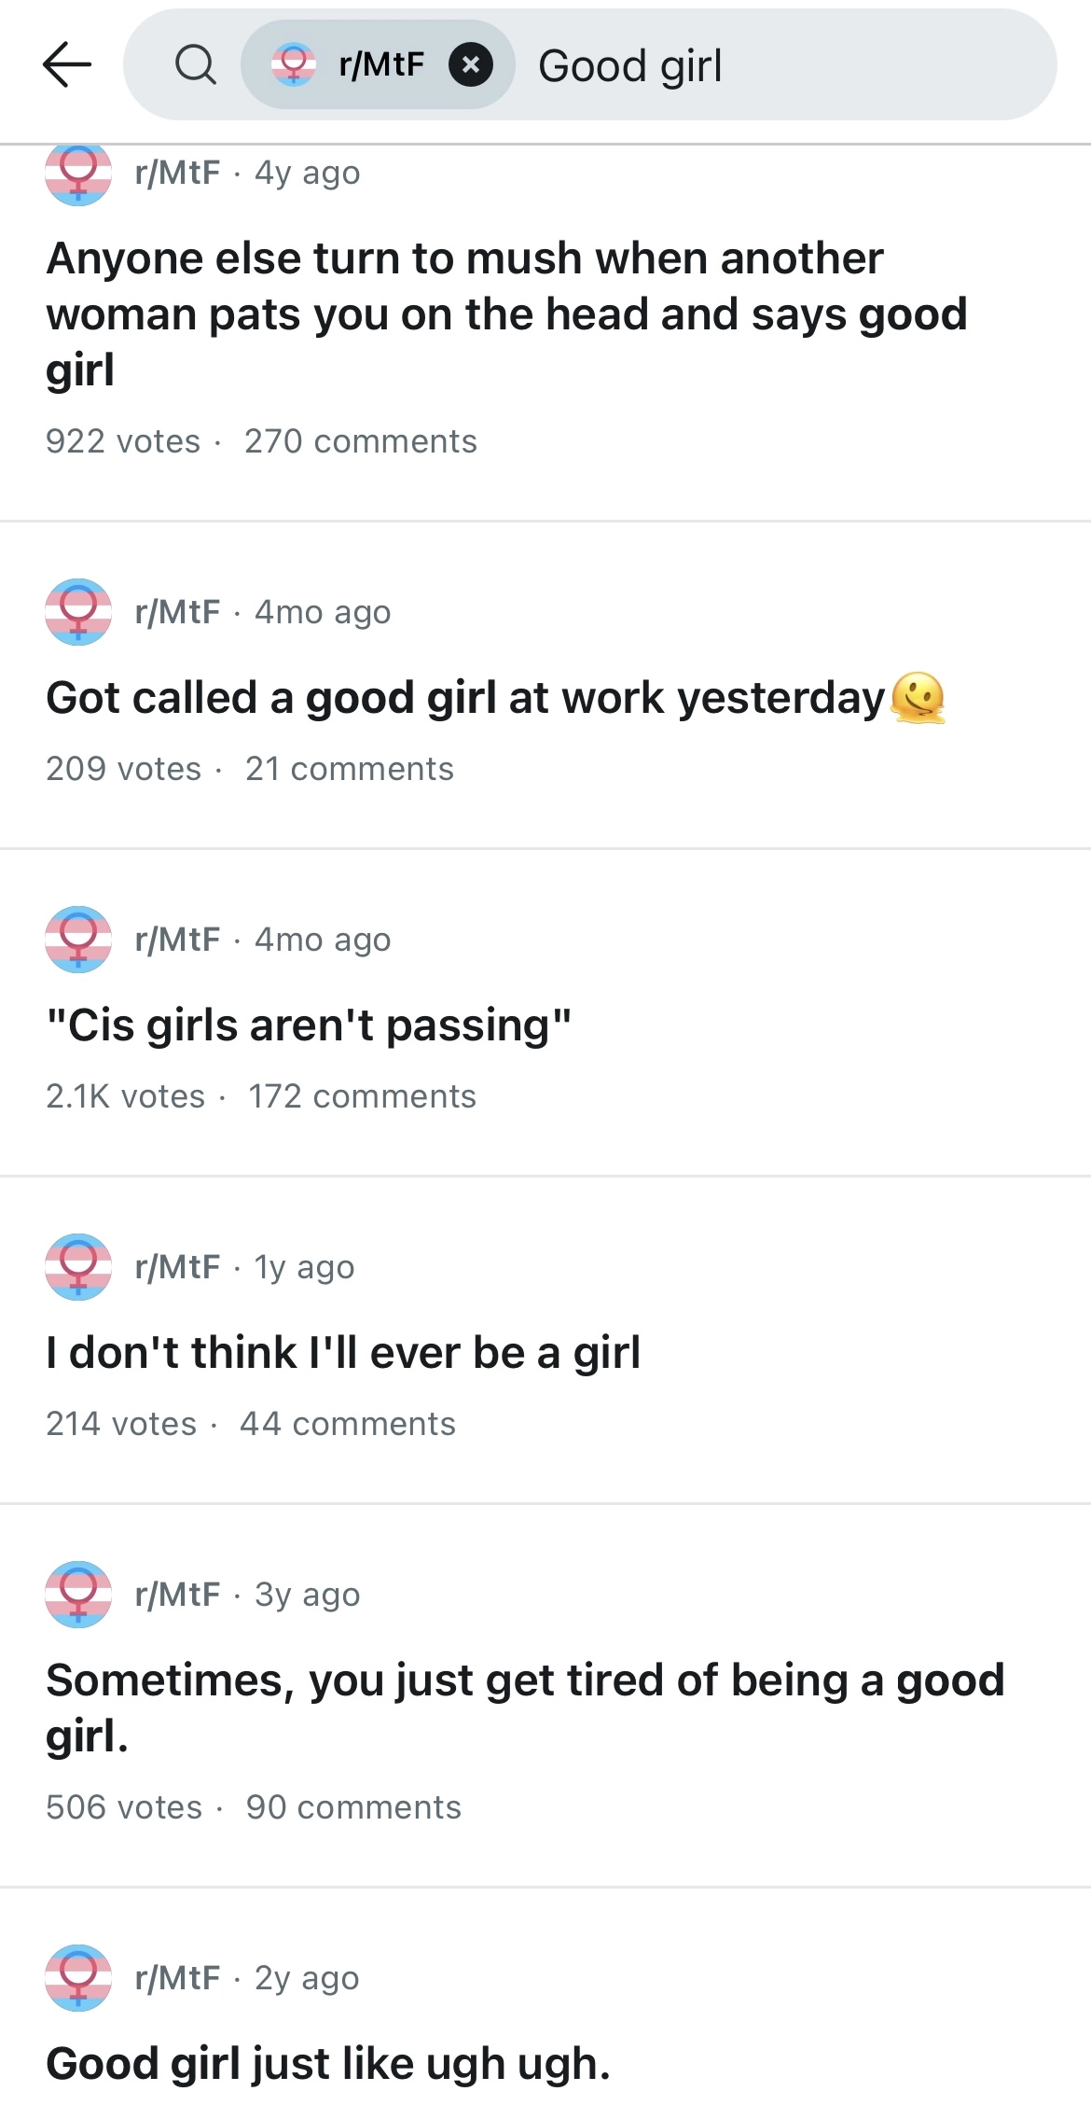
Task: Click r/MtF avatar on 2y ago post
Action: coord(78,1978)
